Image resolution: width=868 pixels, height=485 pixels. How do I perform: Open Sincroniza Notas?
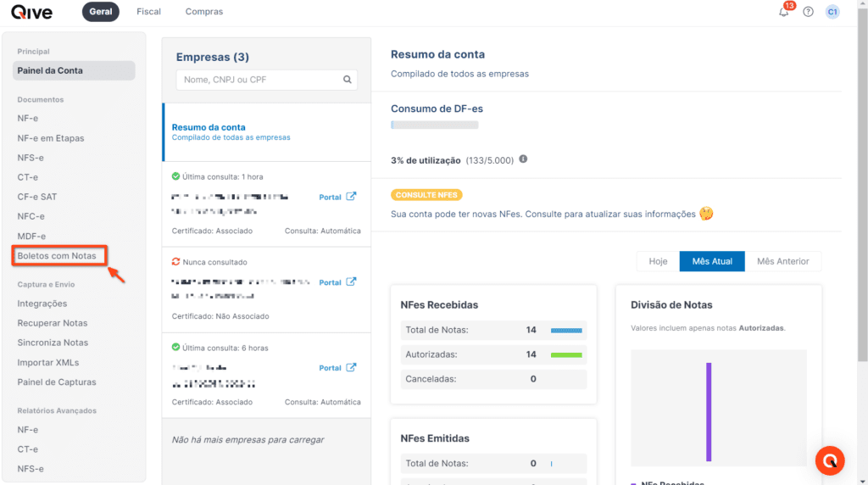click(53, 343)
